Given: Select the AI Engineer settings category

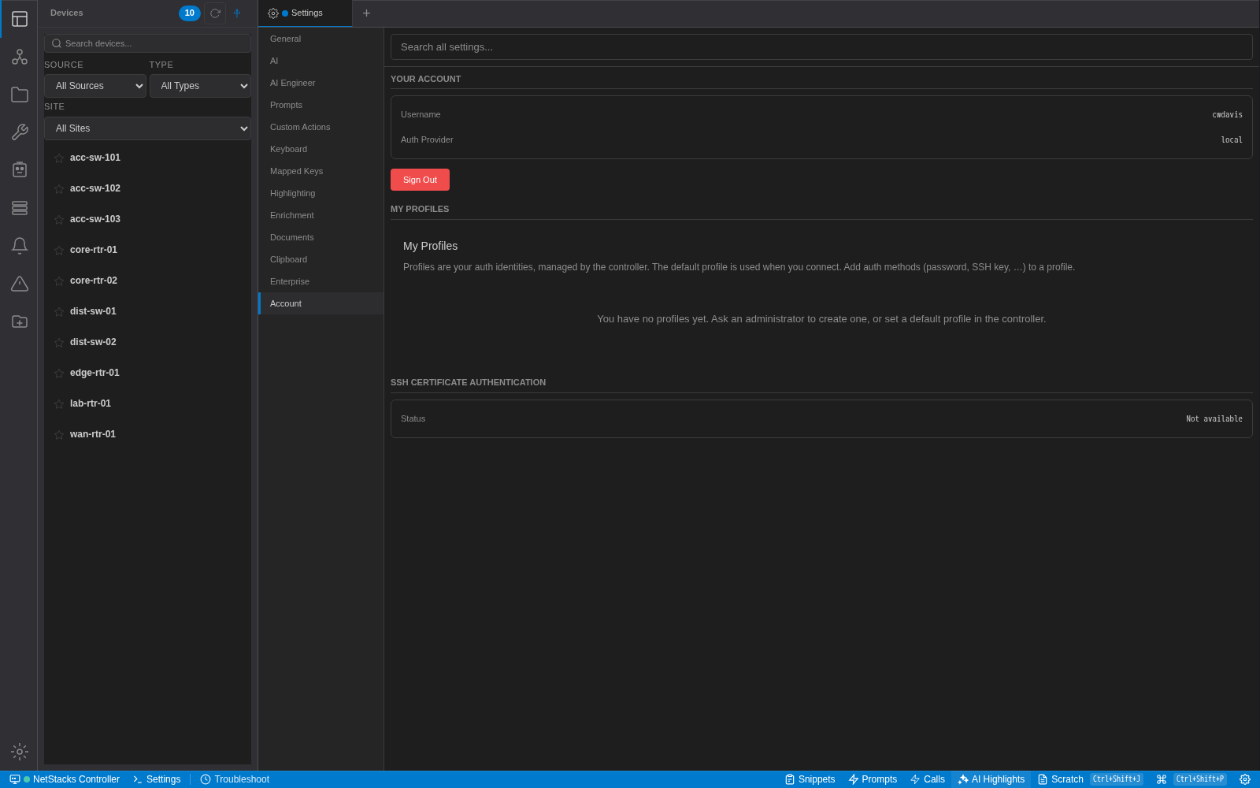Looking at the screenshot, I should click(x=321, y=83).
